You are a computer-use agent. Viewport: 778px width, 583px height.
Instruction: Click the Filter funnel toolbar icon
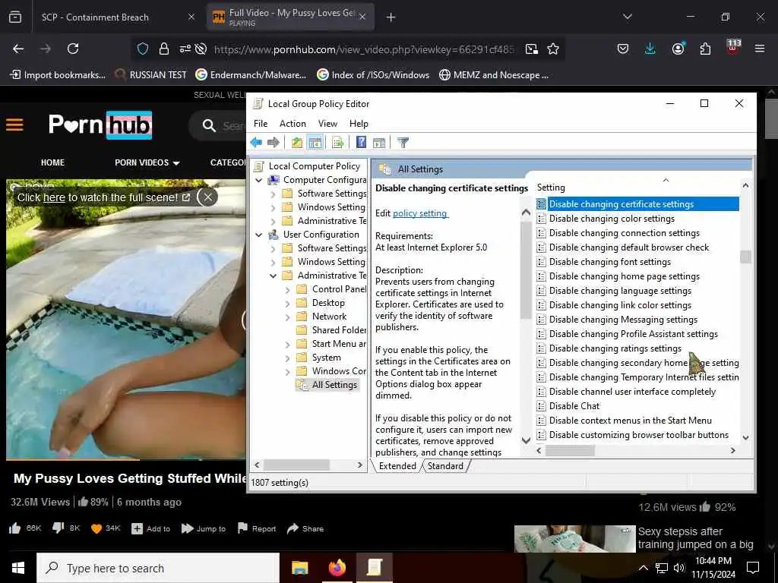403,143
